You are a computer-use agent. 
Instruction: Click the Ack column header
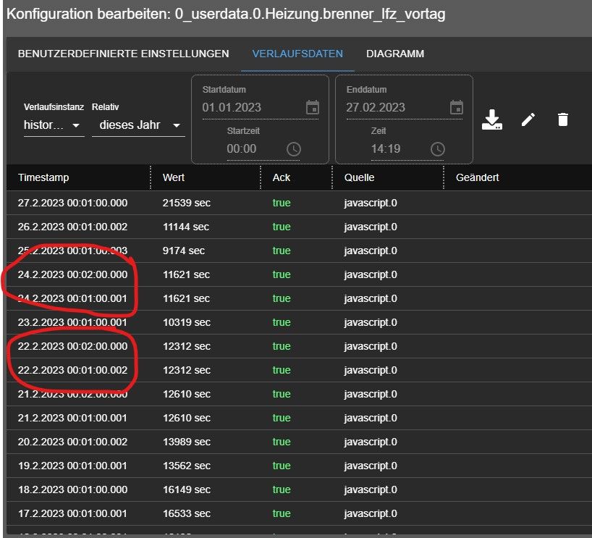point(282,177)
